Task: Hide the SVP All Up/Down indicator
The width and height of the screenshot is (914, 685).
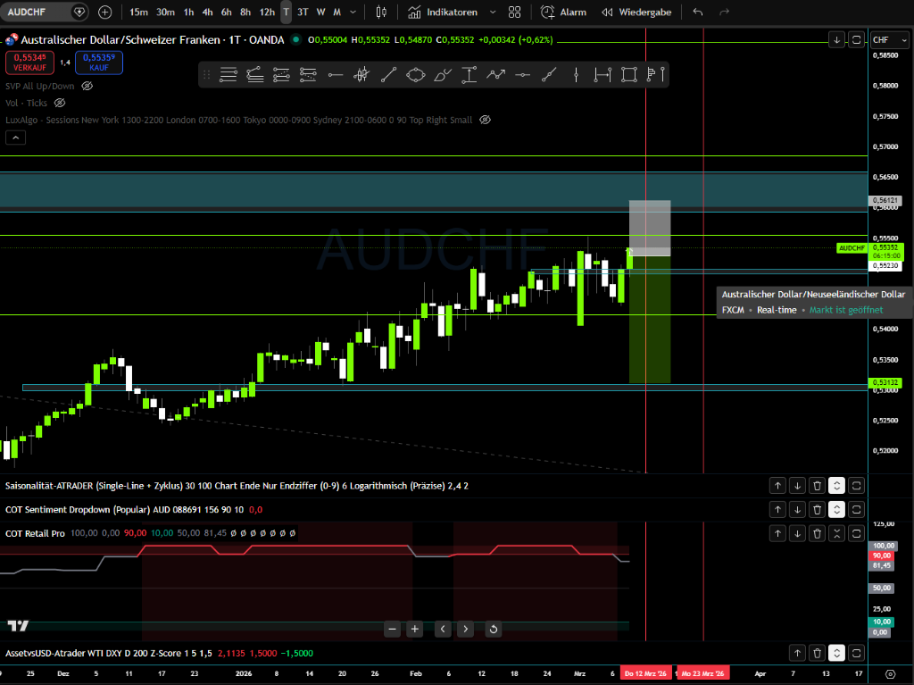Action: pyautogui.click(x=87, y=86)
